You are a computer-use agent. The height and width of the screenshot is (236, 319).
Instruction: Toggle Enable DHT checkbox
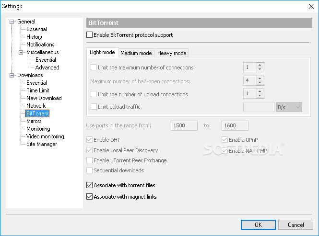[x=89, y=139]
